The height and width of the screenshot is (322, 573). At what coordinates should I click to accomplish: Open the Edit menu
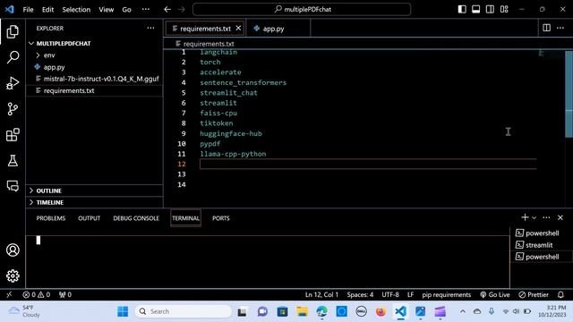point(47,10)
